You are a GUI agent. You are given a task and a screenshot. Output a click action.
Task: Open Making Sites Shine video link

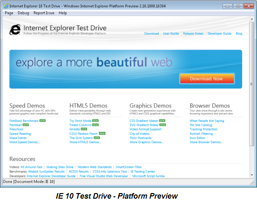click(x=60, y=167)
